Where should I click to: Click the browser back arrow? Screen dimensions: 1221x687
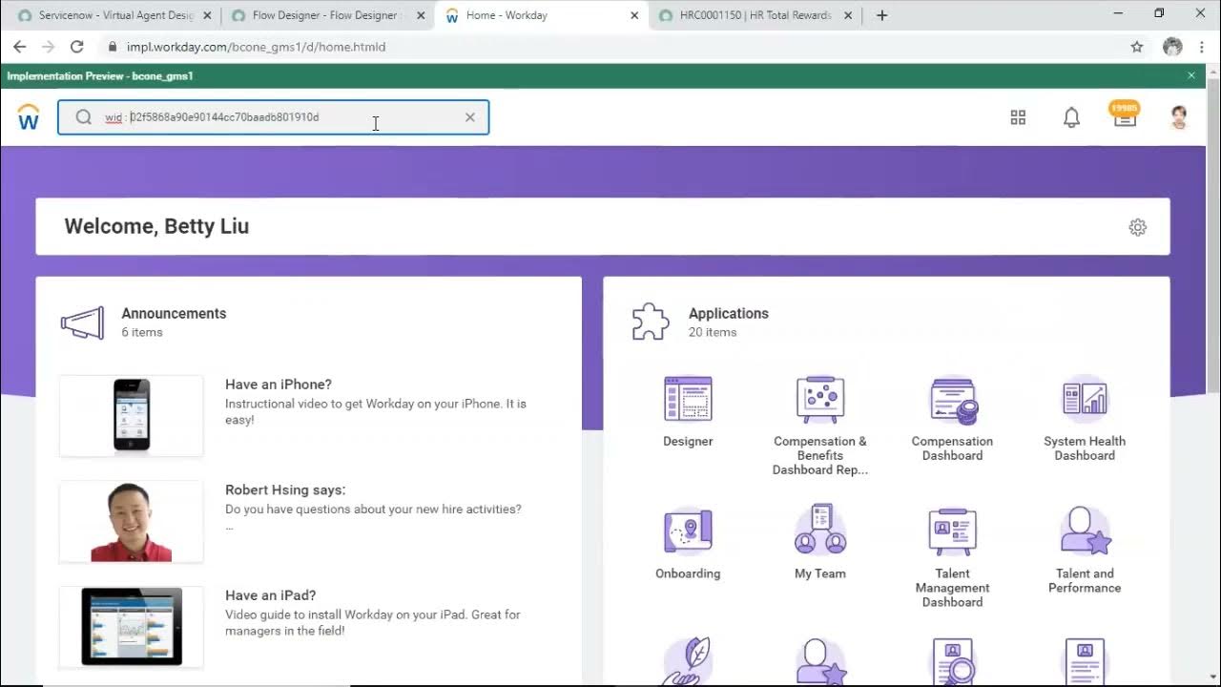point(20,46)
